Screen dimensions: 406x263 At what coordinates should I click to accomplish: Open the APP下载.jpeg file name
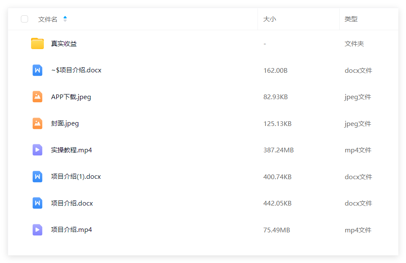pyautogui.click(x=71, y=97)
